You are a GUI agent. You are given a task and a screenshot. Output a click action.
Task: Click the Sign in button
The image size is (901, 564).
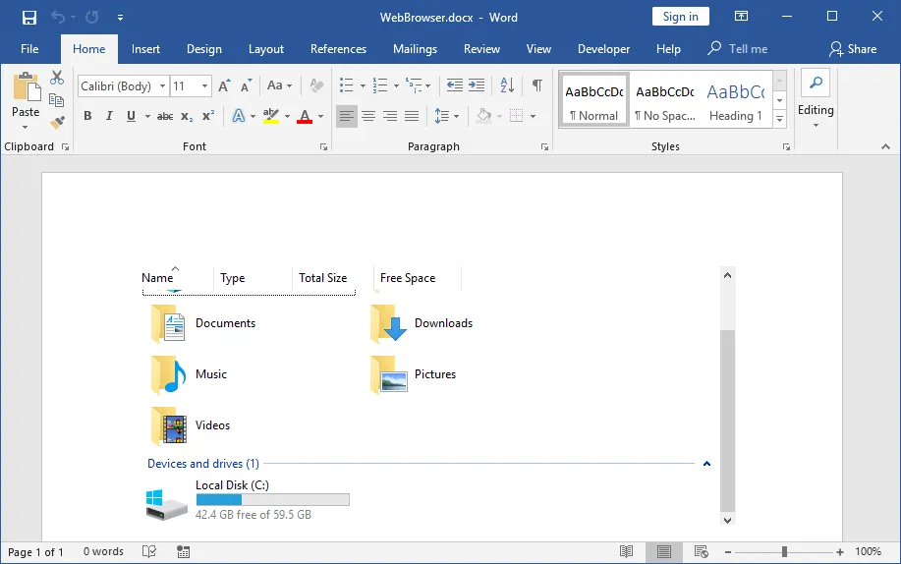[680, 17]
